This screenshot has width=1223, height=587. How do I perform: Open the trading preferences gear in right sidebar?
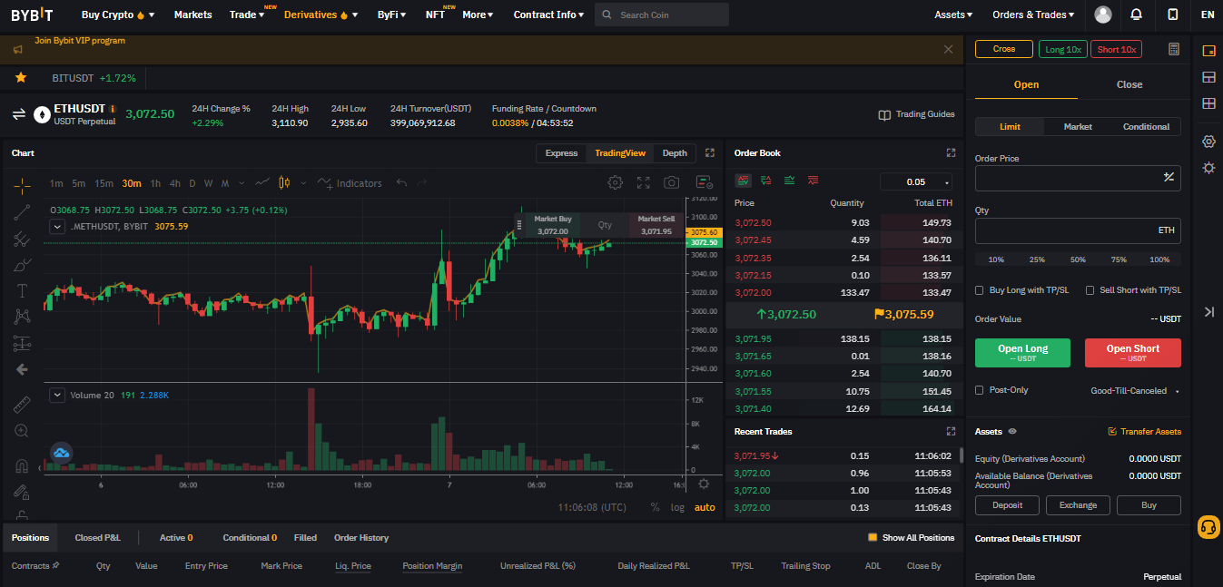(x=1208, y=142)
